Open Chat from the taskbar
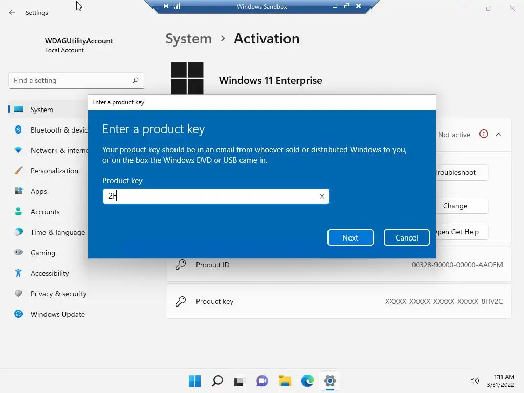 (263, 381)
